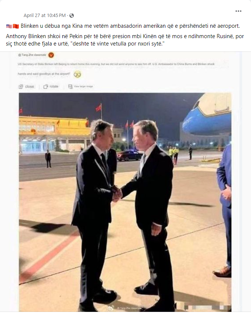
Task: Open the April 27 at 10:45 PM timestamp
Action: click(45, 16)
